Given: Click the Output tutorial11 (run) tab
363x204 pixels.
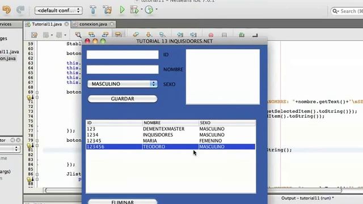Looking at the screenshot, I should click(x=307, y=198).
